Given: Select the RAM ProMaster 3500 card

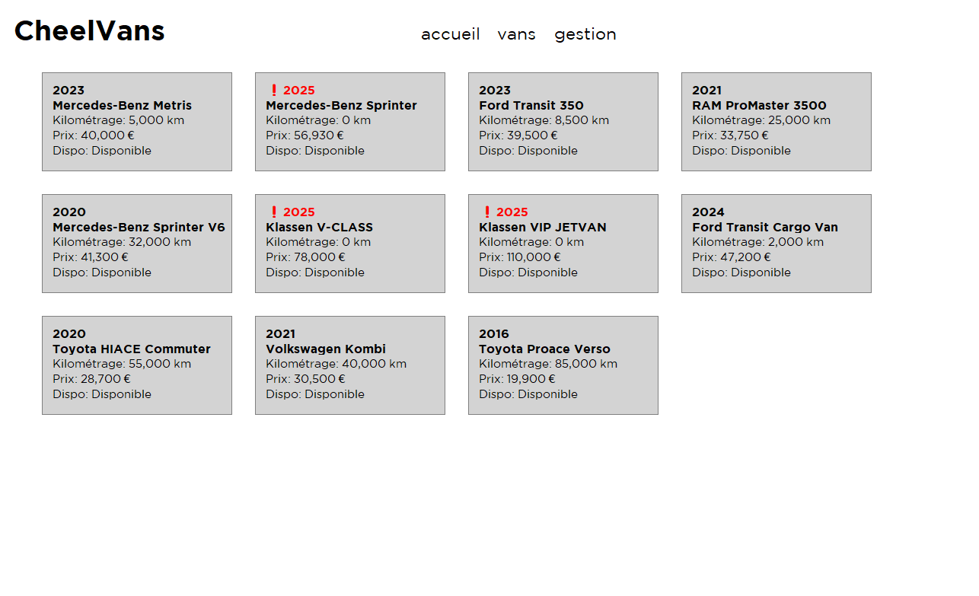Looking at the screenshot, I should (777, 122).
